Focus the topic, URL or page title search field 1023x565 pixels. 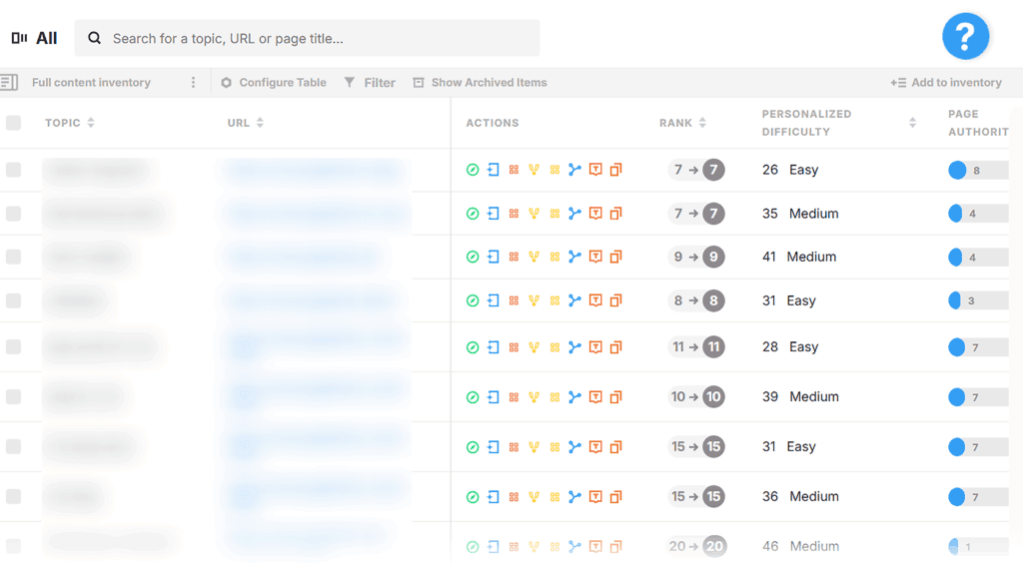(307, 38)
